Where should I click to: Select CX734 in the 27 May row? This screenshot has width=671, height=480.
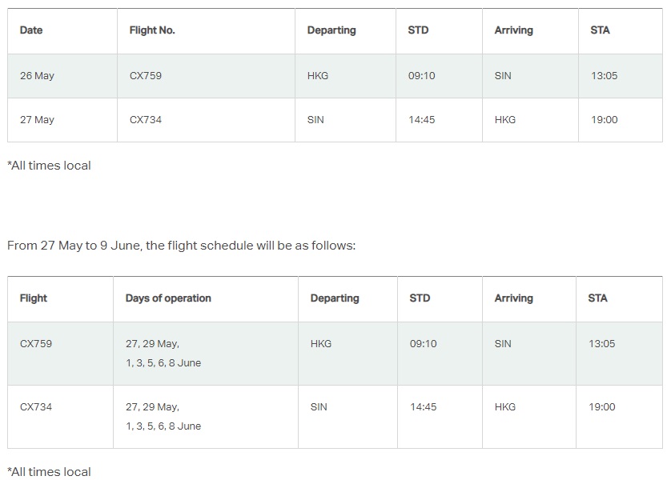(147, 120)
